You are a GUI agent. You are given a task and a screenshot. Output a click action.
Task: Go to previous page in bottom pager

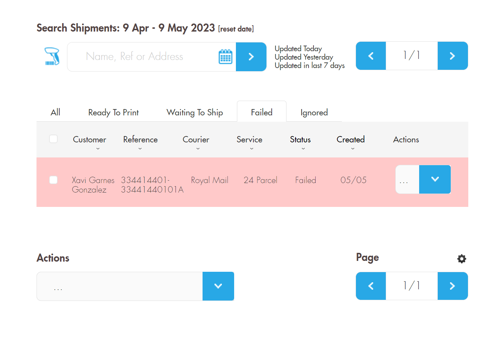tap(371, 286)
